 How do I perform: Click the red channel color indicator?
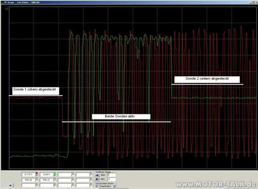tap(37, 174)
